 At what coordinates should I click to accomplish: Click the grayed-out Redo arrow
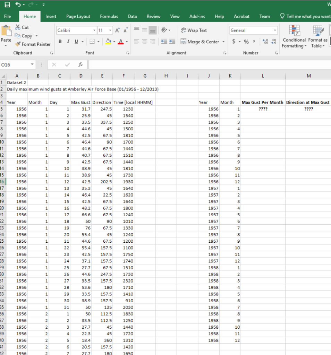(x=31, y=4)
